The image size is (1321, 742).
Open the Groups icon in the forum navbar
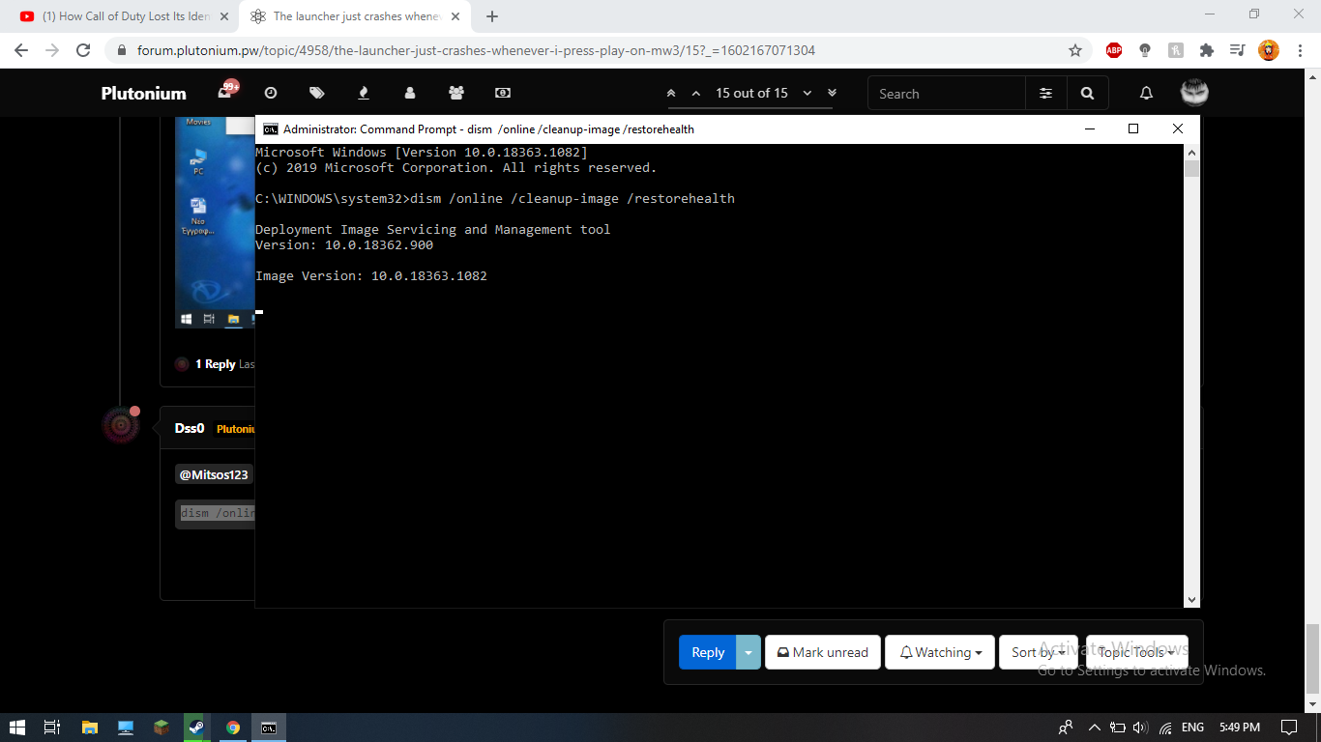[456, 93]
